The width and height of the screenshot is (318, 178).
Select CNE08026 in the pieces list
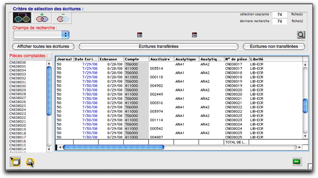tap(18, 102)
